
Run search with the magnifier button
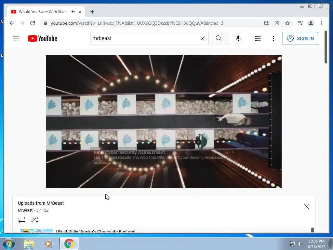219,38
